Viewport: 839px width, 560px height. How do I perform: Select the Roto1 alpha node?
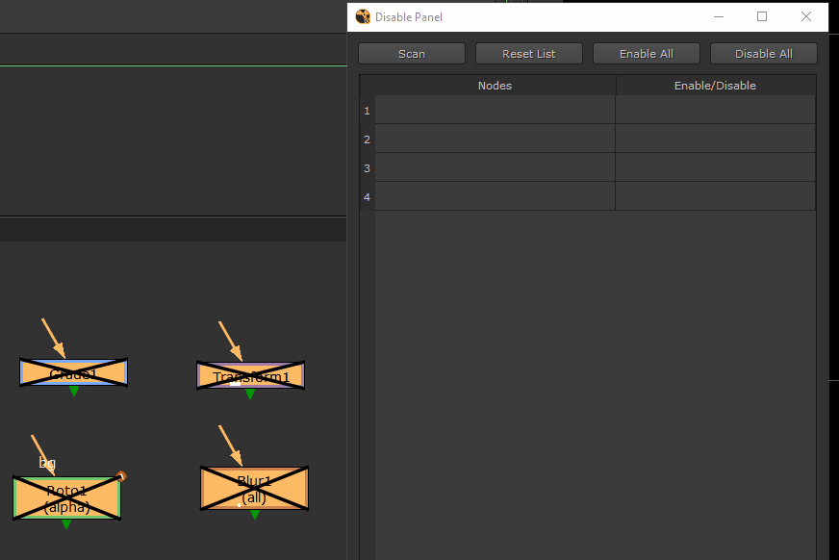[x=66, y=497]
